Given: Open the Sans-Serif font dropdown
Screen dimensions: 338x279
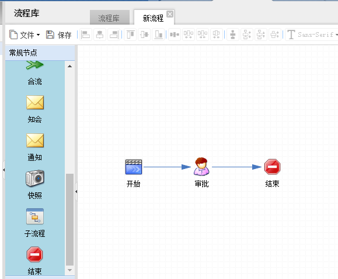Looking at the screenshot, I should 312,35.
